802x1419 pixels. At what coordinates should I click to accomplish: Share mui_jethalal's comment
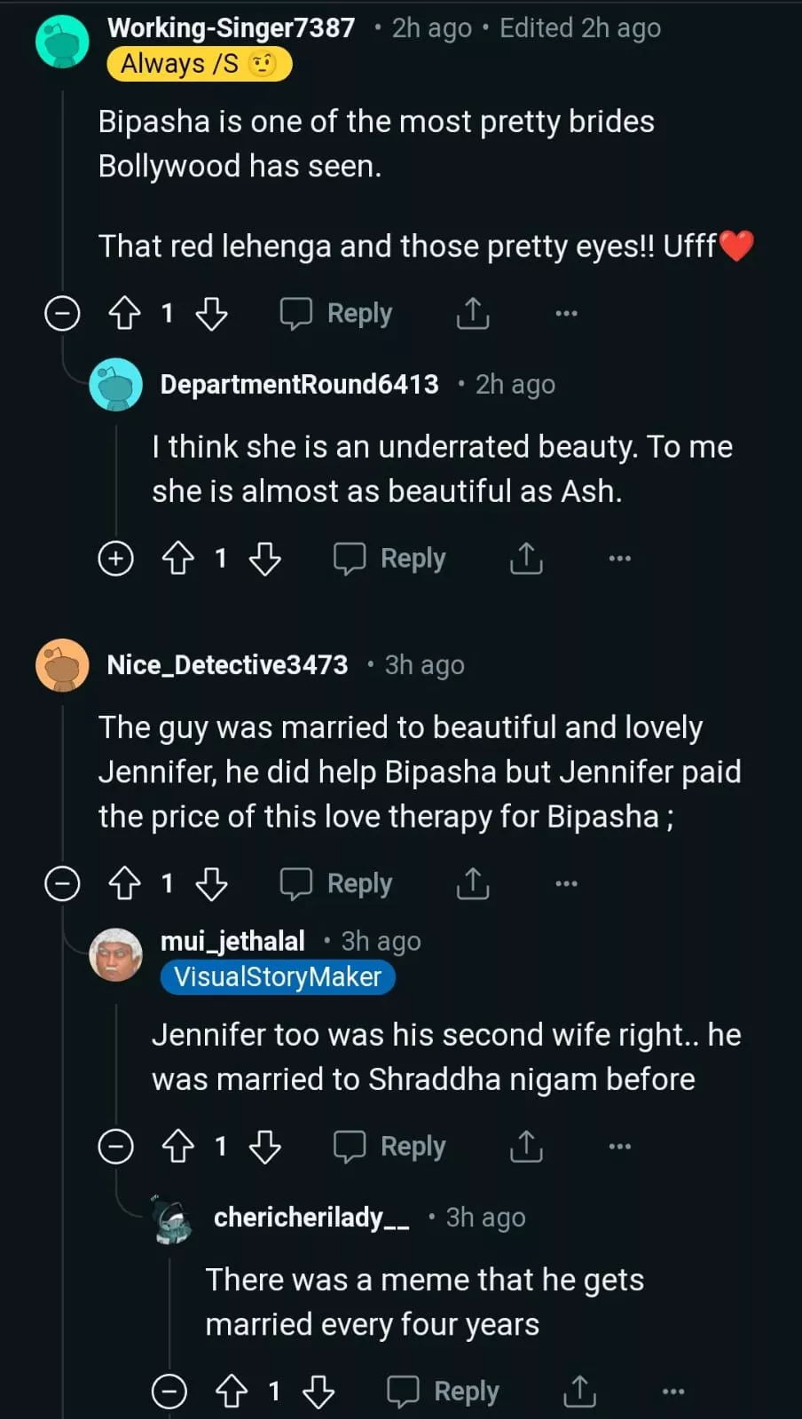coord(526,1147)
